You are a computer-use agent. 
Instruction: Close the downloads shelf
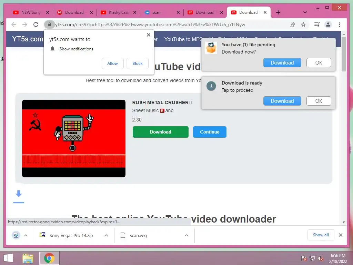pos(341,235)
